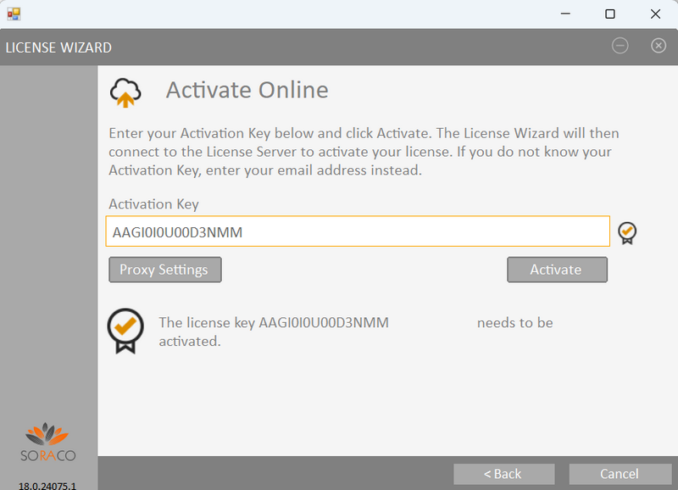The width and height of the screenshot is (678, 490).
Task: Click the 'Activate Online' heading
Action: tap(247, 90)
